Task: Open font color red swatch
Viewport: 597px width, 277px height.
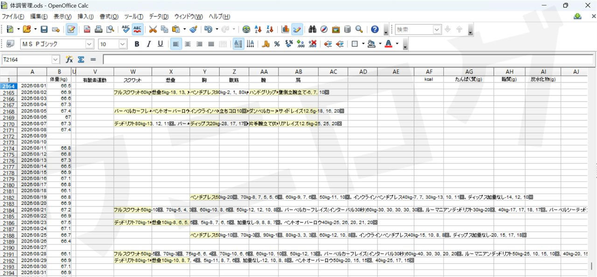Action: pyautogui.click(x=388, y=44)
